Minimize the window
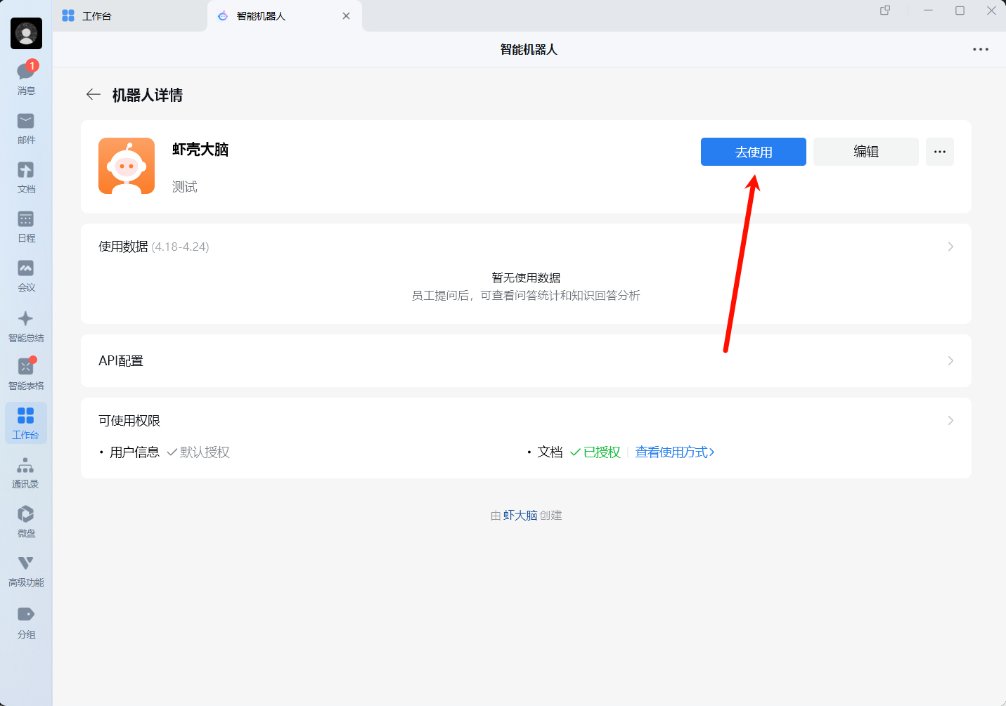The width and height of the screenshot is (1006, 706). coord(928,11)
